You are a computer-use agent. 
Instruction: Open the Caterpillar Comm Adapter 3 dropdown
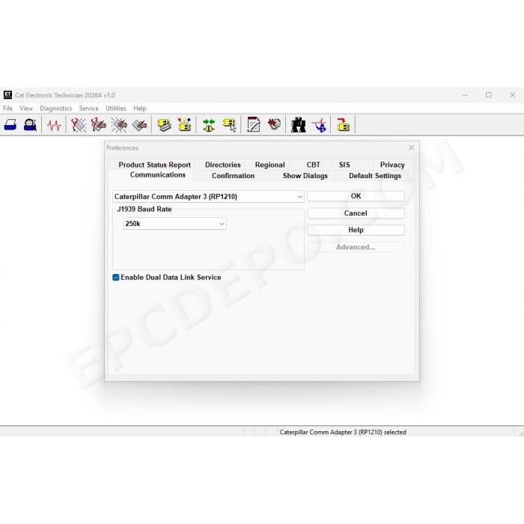pos(208,196)
